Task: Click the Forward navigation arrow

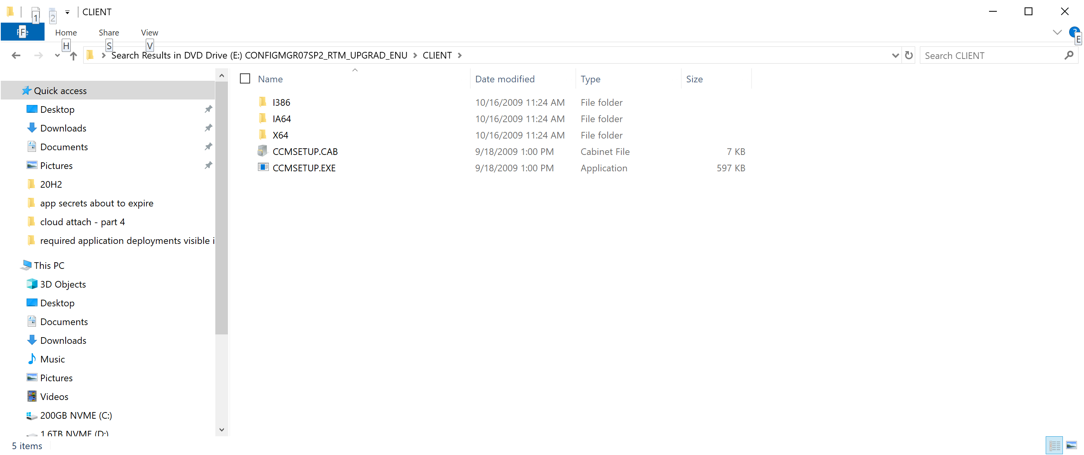Action: [x=38, y=55]
